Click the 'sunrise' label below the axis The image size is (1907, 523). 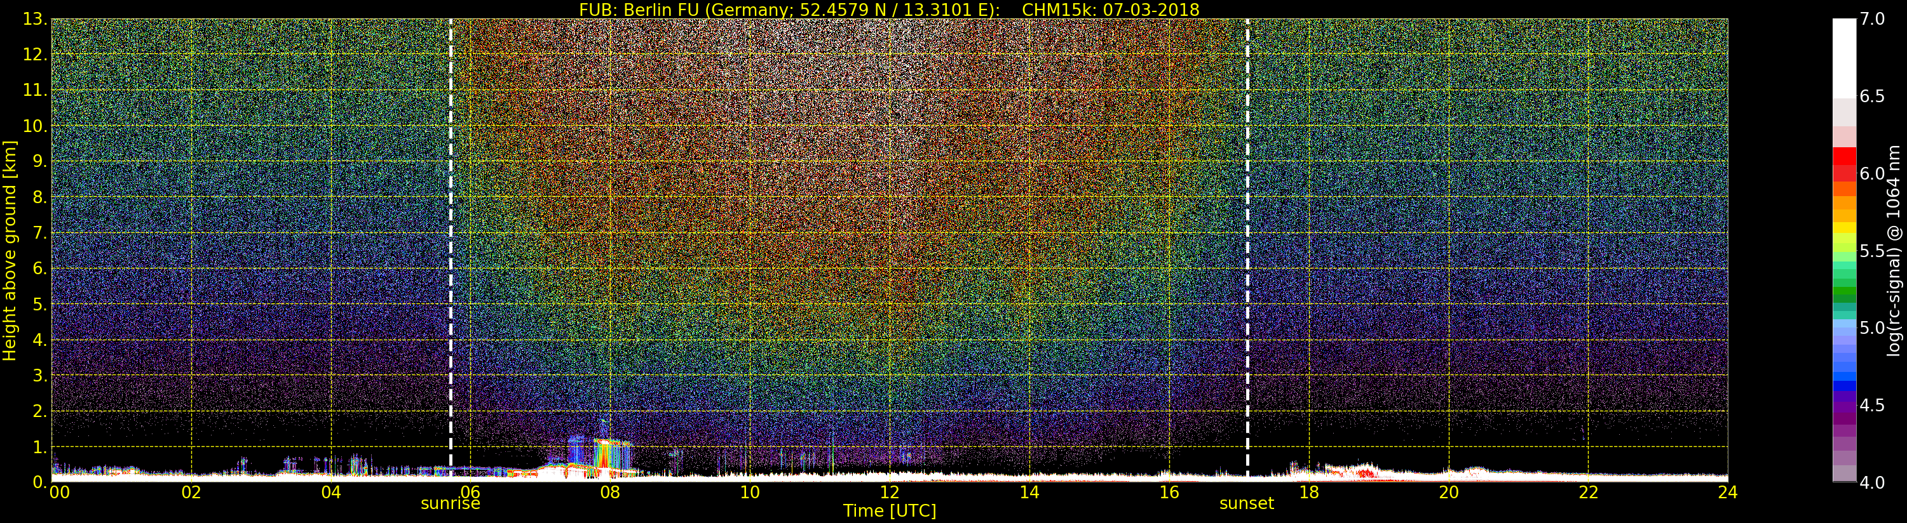(x=450, y=504)
